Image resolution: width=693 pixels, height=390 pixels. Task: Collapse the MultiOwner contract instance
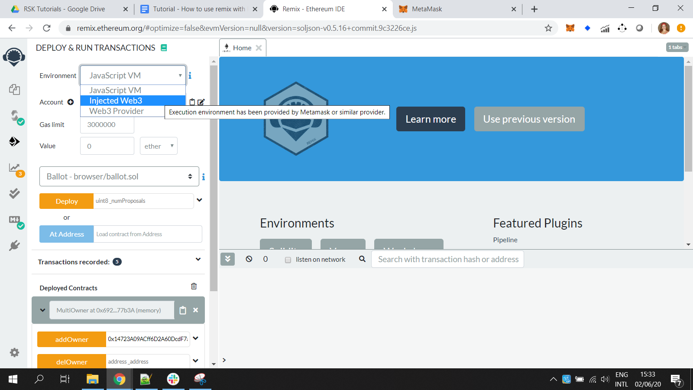42,310
